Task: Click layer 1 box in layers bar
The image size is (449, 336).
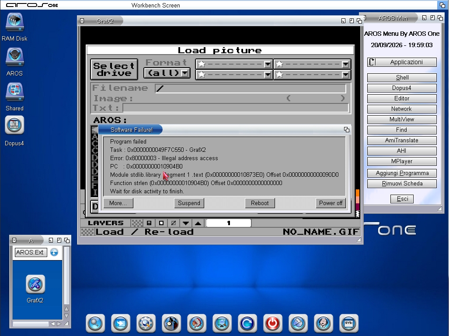Action: 229,223
